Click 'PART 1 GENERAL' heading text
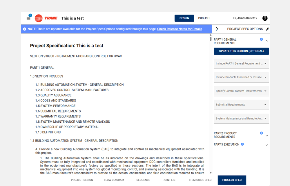This screenshot has height=186, width=290. tap(42, 68)
